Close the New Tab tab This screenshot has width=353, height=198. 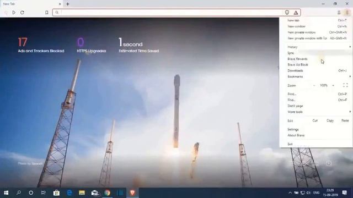60,4
